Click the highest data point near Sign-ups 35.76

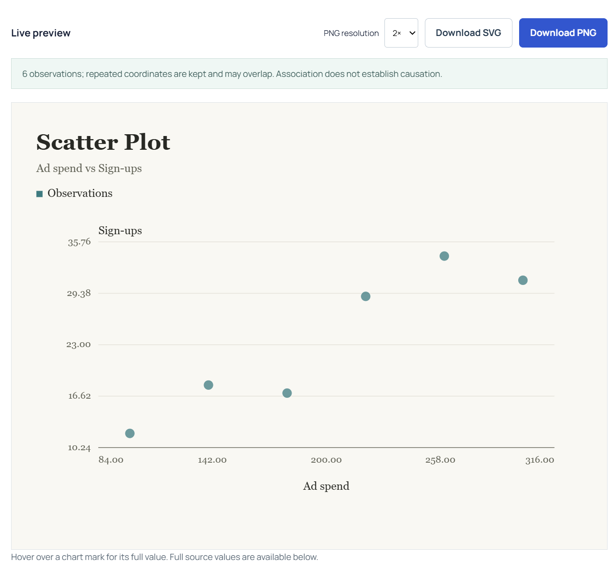[444, 256]
